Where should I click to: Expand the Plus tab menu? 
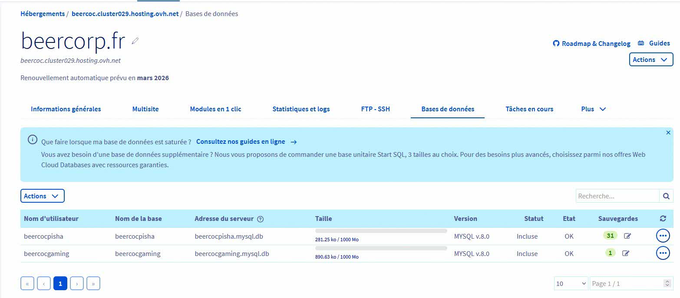pos(593,109)
